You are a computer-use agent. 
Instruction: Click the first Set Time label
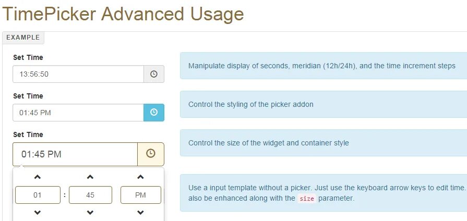pos(28,57)
